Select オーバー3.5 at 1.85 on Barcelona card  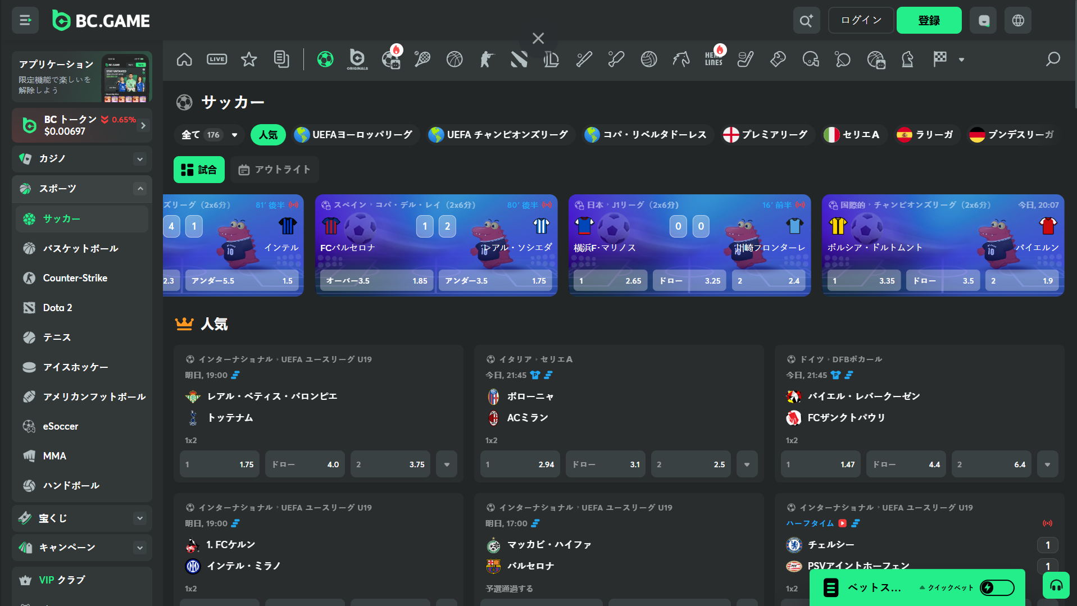[376, 281]
